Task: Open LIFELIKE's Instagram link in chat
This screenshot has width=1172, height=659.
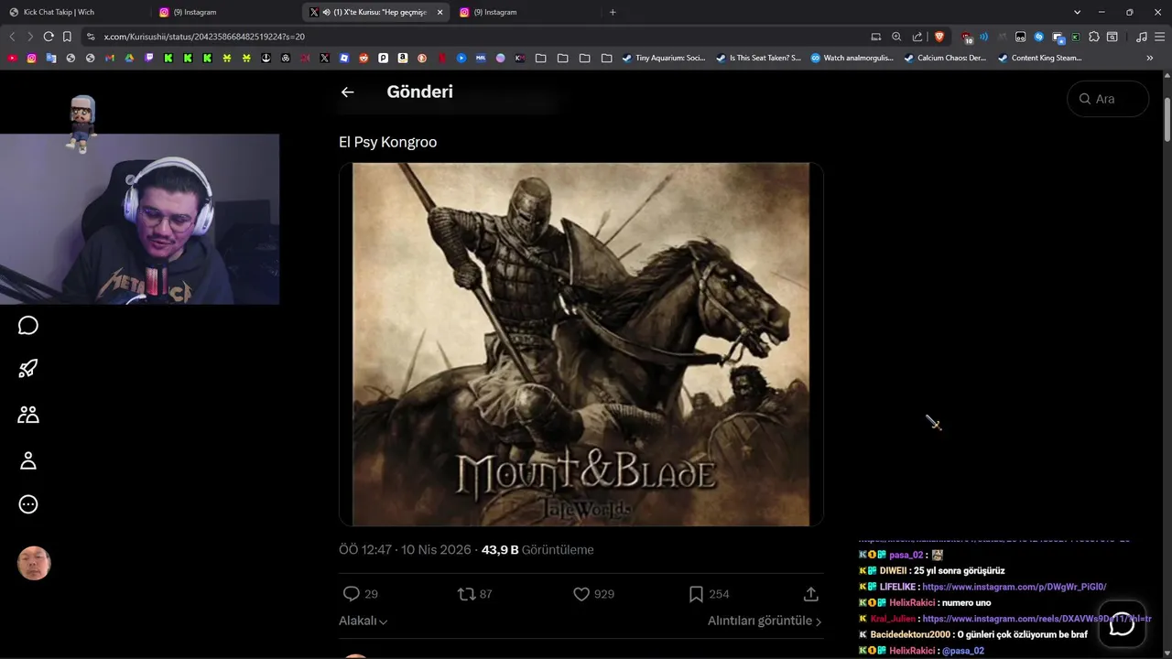Action: click(1014, 587)
